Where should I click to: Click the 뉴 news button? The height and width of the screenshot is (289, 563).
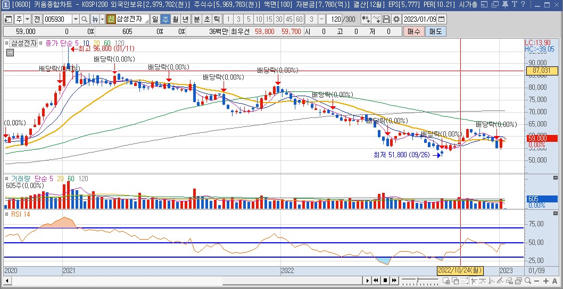[95, 19]
